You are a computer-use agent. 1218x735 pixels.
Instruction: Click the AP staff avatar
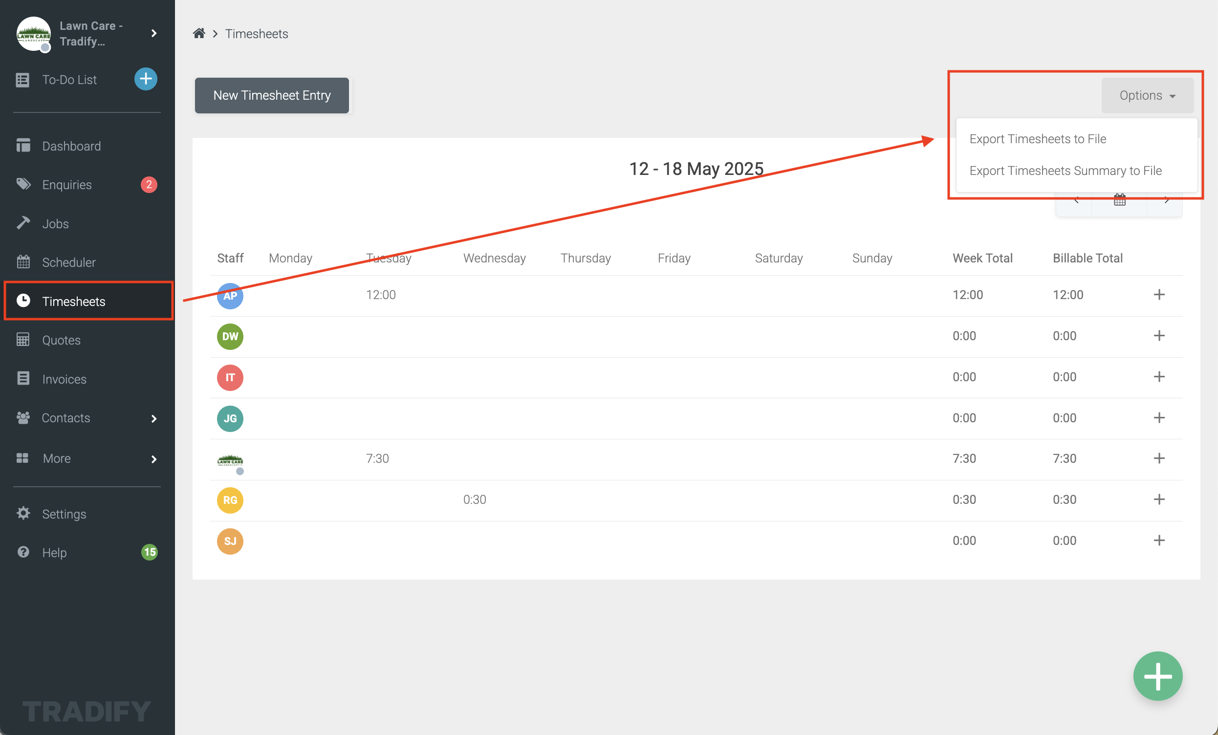[230, 296]
